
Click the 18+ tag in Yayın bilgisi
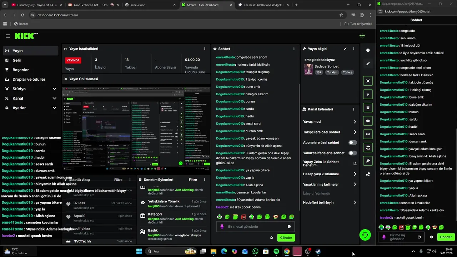tap(319, 72)
